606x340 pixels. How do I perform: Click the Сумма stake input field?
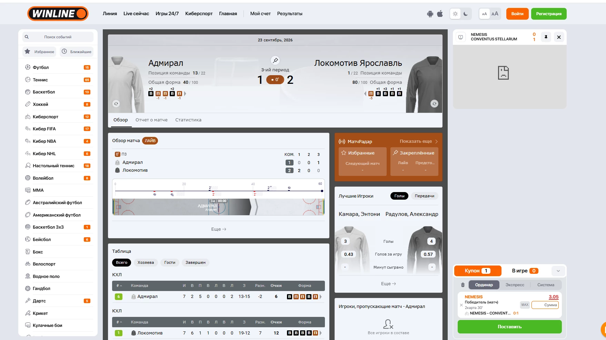pos(545,305)
